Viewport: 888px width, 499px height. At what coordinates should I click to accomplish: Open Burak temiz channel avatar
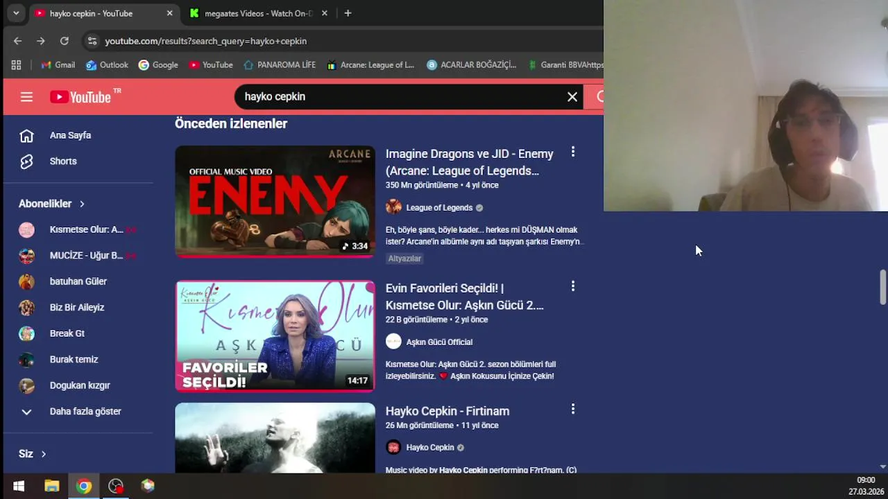pyautogui.click(x=26, y=360)
